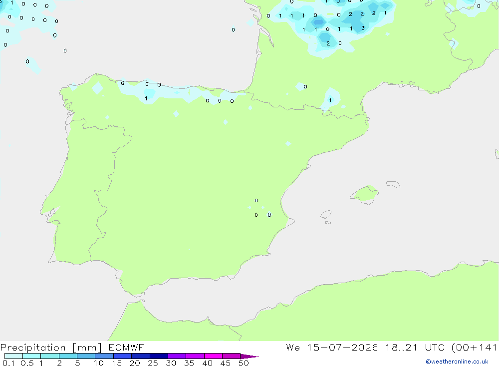
Task: Click the 0.1–0.5 mm palest legend swatch
Action: point(13,356)
